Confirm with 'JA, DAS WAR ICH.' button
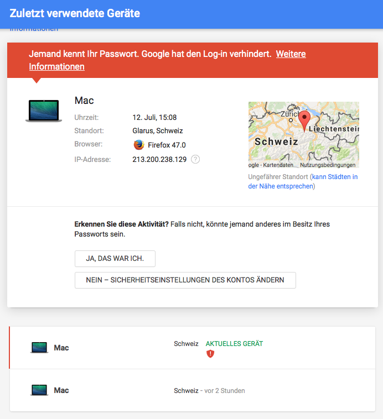The image size is (383, 419). click(115, 259)
